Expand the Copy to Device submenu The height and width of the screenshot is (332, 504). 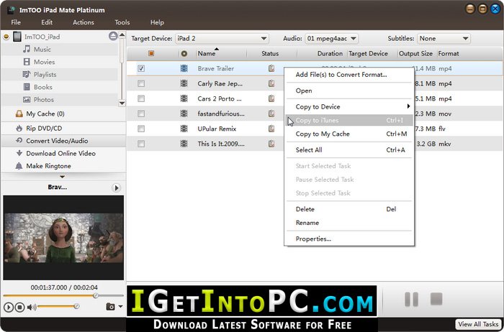349,107
